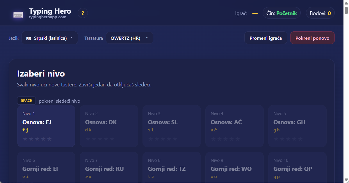
Task: Click the 'fj' keys text on Nivo 1
Action: click(x=26, y=130)
